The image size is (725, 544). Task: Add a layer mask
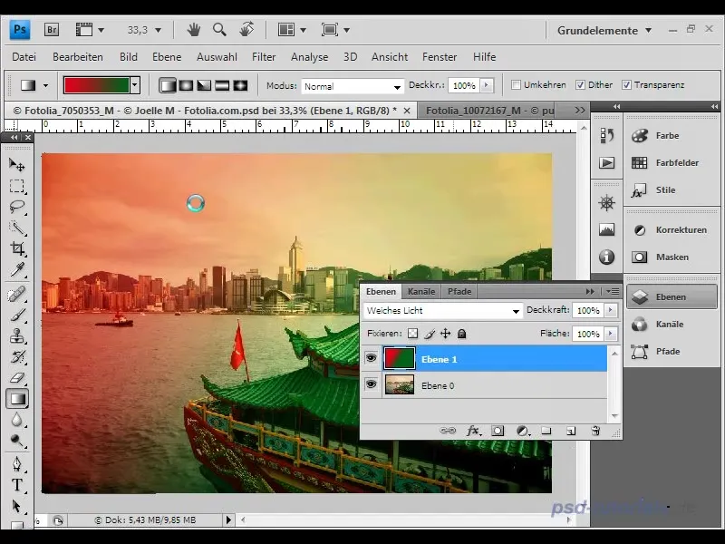coord(498,431)
